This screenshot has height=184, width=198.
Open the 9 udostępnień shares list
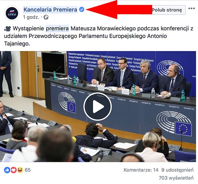click(177, 170)
